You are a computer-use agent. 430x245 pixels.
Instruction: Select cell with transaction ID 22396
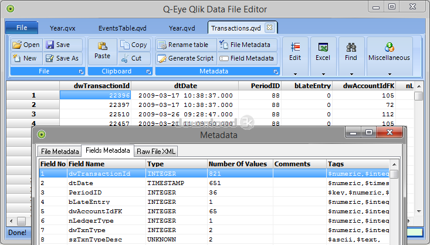[x=96, y=95]
